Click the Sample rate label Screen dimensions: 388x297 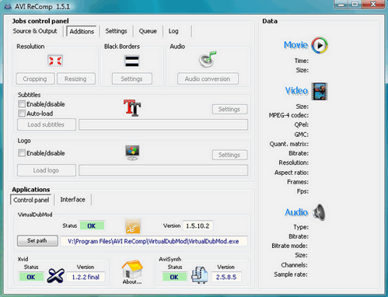point(291,274)
